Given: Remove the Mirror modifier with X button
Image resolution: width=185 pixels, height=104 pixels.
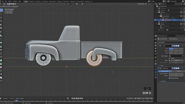Looking at the screenshot, I should [x=182, y=46].
